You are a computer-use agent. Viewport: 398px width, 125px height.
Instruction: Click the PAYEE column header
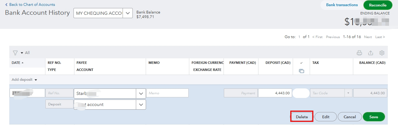coord(82,63)
